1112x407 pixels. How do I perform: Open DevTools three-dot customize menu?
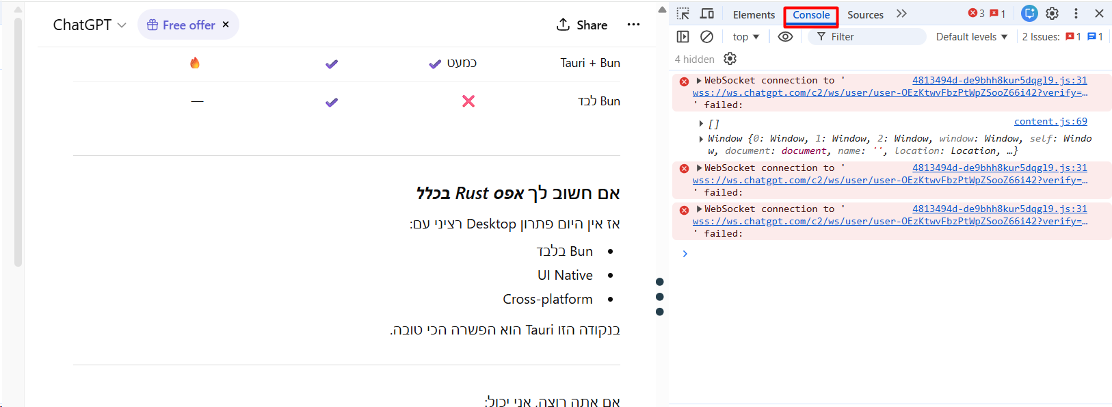(1076, 14)
